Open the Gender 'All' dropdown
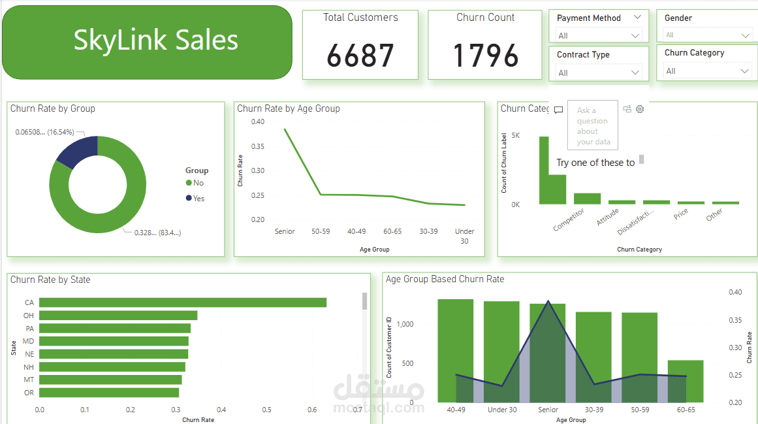Image resolution: width=758 pixels, height=424 pixels. (x=707, y=35)
